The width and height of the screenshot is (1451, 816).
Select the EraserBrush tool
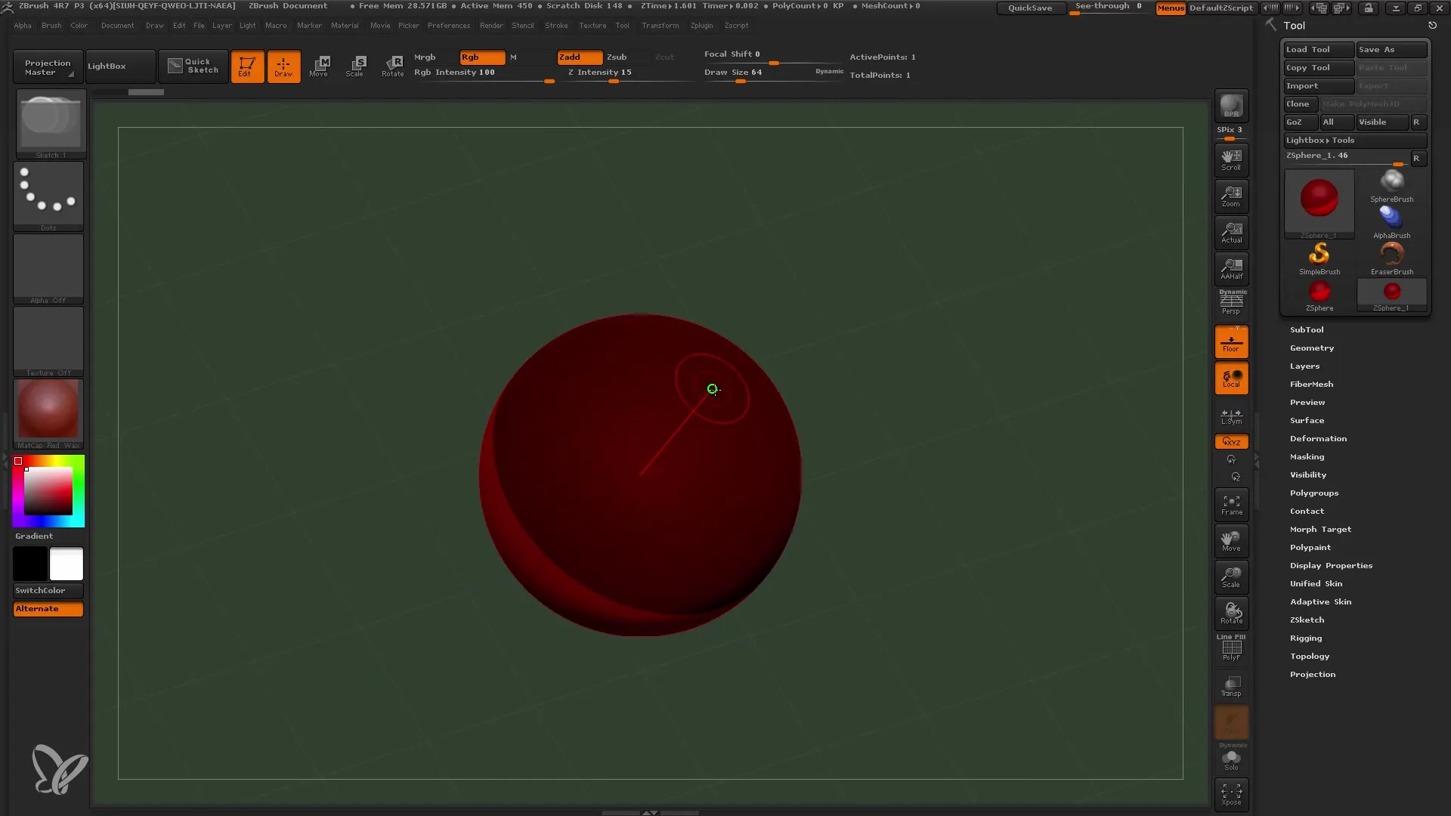click(x=1391, y=256)
